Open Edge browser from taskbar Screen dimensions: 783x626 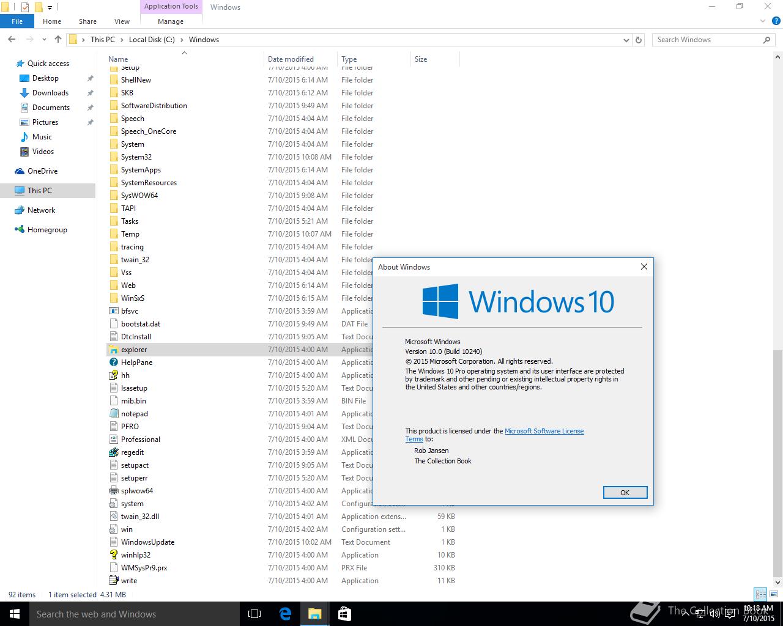pyautogui.click(x=285, y=614)
